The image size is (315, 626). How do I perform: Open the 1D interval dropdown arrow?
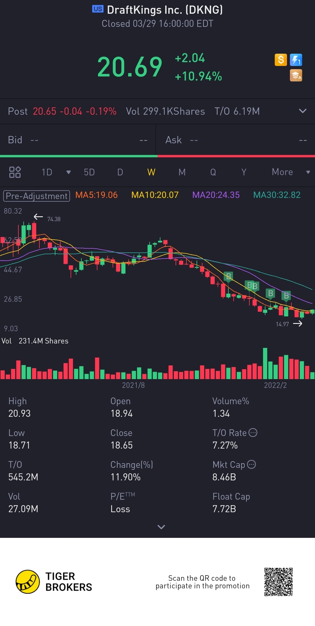pyautogui.click(x=69, y=172)
